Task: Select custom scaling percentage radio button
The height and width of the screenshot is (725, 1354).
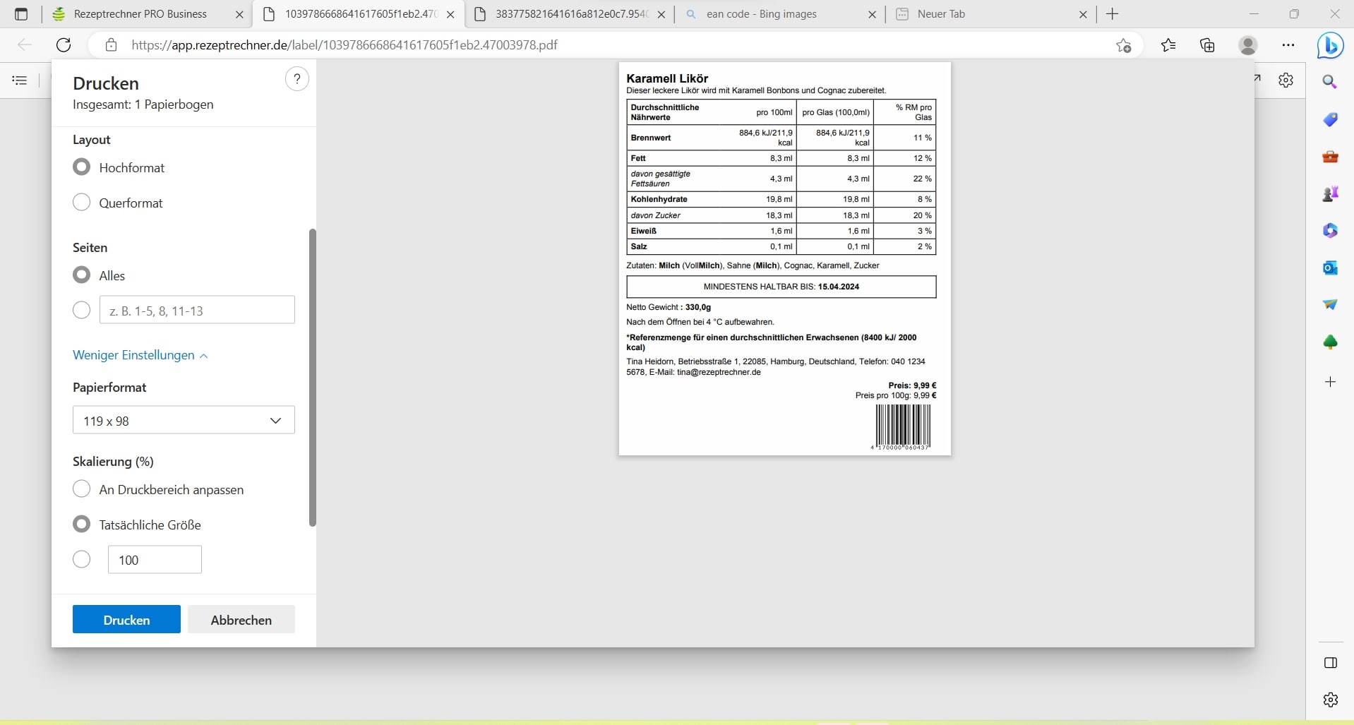Action: pos(82,560)
